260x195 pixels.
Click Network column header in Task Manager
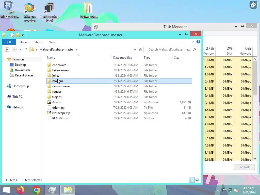click(x=243, y=51)
